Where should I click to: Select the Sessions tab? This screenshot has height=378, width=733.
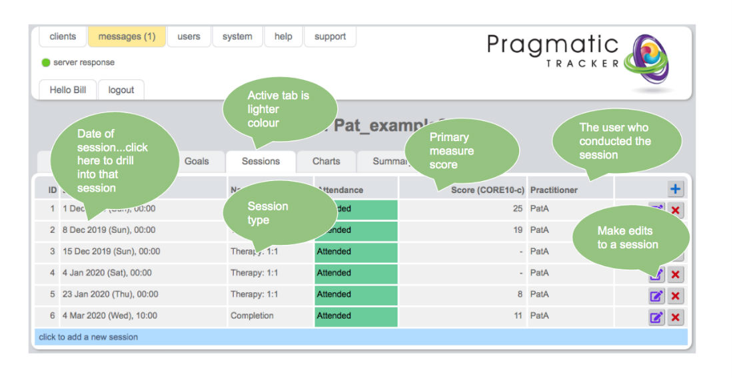pyautogui.click(x=261, y=162)
